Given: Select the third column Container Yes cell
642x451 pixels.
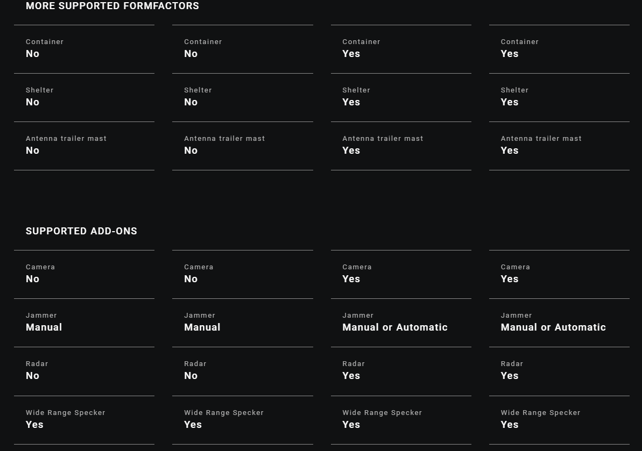Looking at the screenshot, I should tap(401, 49).
